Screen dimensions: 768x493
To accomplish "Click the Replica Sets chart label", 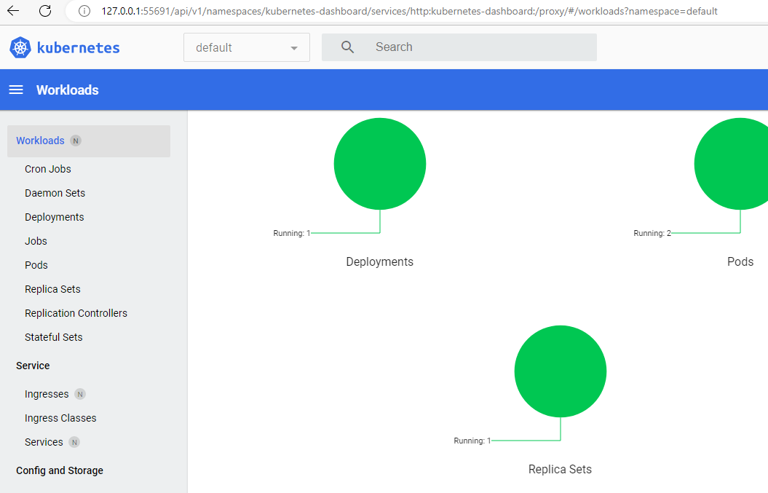I will 560,470.
